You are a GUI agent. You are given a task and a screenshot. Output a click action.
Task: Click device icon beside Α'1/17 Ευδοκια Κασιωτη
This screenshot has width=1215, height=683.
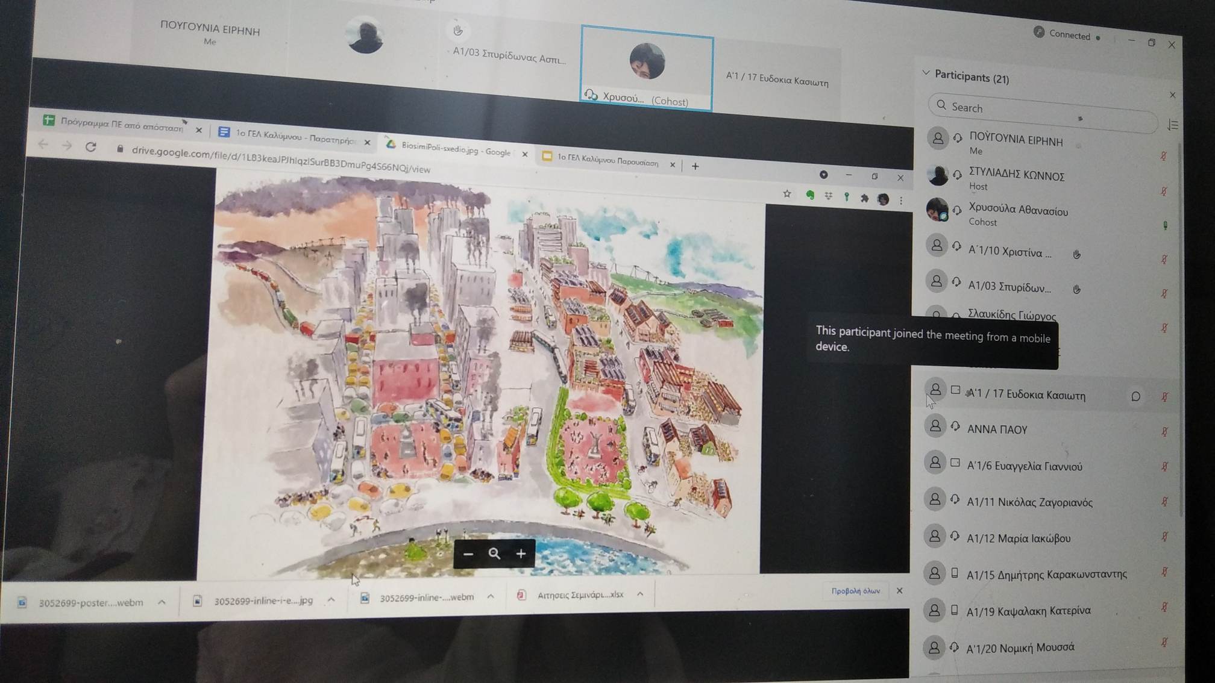[x=955, y=390]
